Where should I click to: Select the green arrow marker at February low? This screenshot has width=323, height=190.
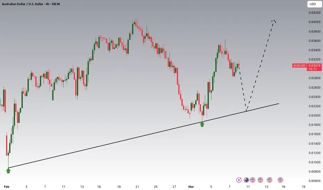coord(8,171)
